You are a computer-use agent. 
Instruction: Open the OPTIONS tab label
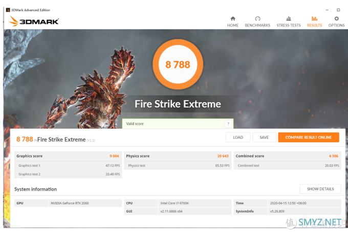[336, 25]
